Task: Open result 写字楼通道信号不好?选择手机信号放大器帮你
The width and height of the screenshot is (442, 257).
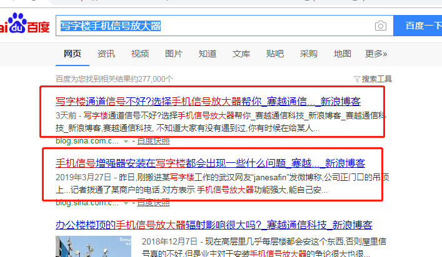Action: point(208,101)
